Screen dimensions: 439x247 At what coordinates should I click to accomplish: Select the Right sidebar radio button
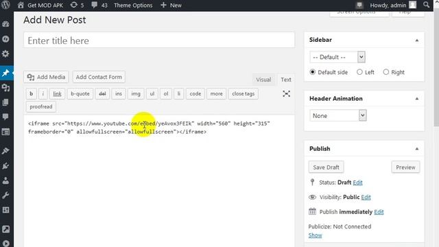(385, 72)
